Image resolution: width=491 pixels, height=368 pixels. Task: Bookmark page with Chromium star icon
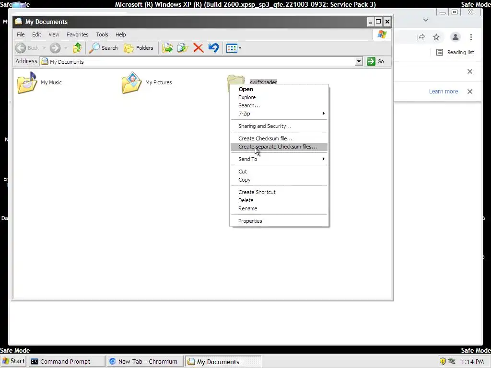[436, 37]
